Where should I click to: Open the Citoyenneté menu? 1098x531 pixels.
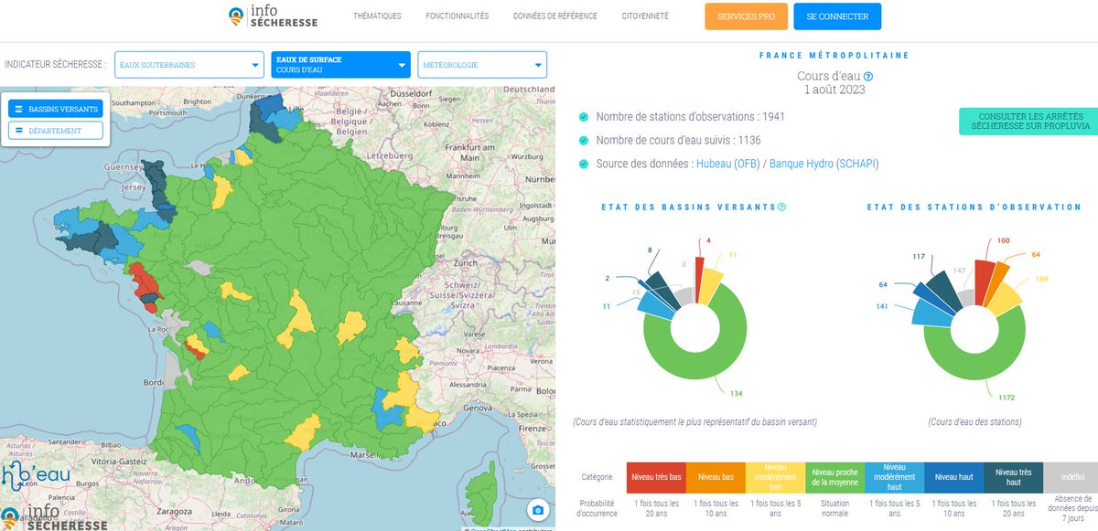[x=645, y=16]
